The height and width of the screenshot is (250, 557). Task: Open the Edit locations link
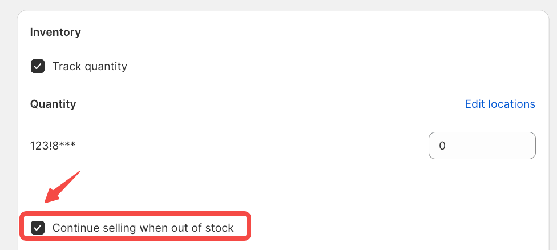point(500,104)
